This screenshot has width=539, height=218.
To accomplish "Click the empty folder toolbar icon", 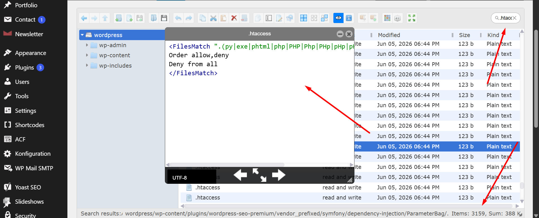I will [x=244, y=18].
